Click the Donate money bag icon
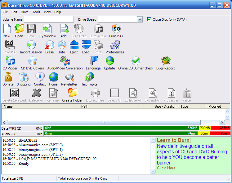Screen dimensions: 232x183 pyautogui.click(x=8, y=77)
